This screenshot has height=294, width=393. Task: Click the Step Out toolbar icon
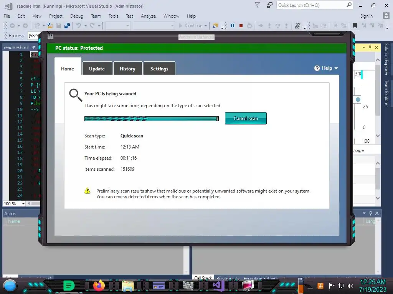coord(286,26)
